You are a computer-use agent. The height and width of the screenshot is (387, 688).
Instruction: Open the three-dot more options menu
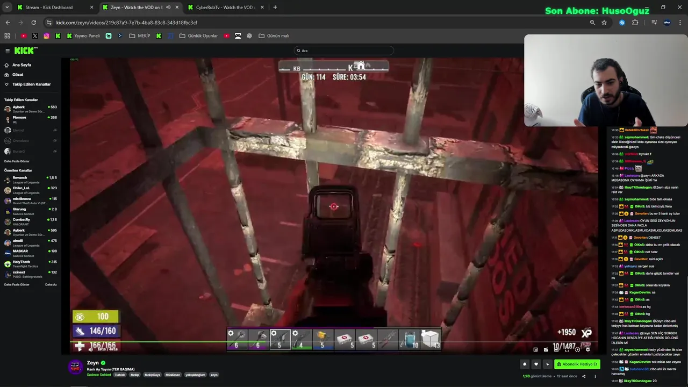pyautogui.click(x=595, y=376)
